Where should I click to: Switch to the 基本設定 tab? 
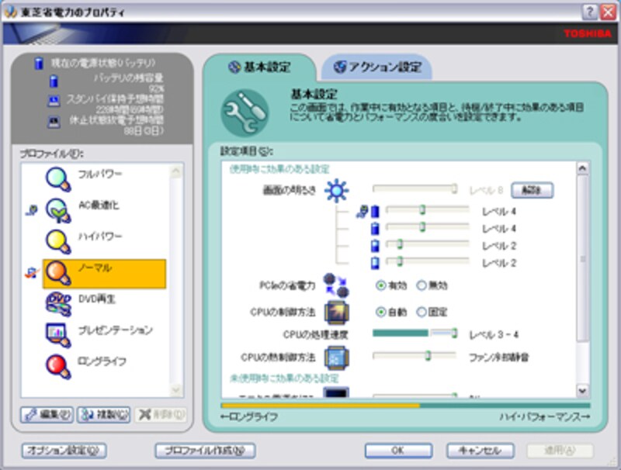(x=259, y=67)
